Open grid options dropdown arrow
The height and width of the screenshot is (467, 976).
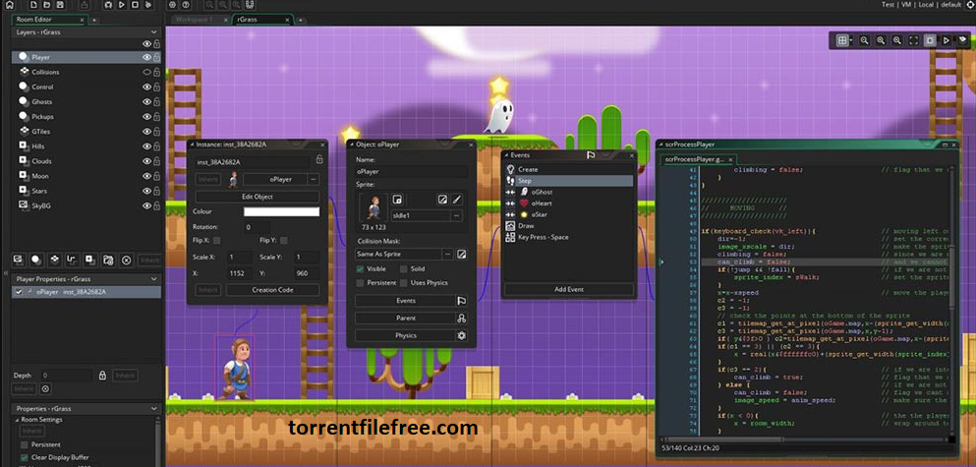point(851,40)
